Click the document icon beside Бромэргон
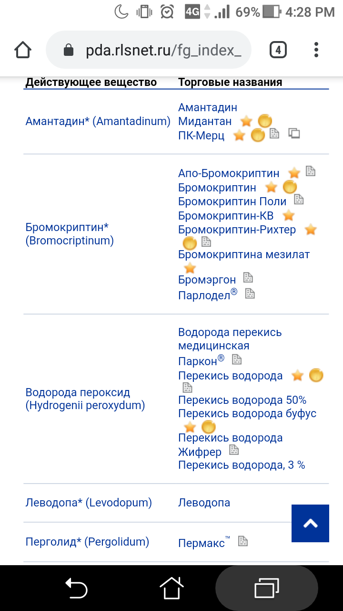Screen dimensions: 343x611 (248, 277)
